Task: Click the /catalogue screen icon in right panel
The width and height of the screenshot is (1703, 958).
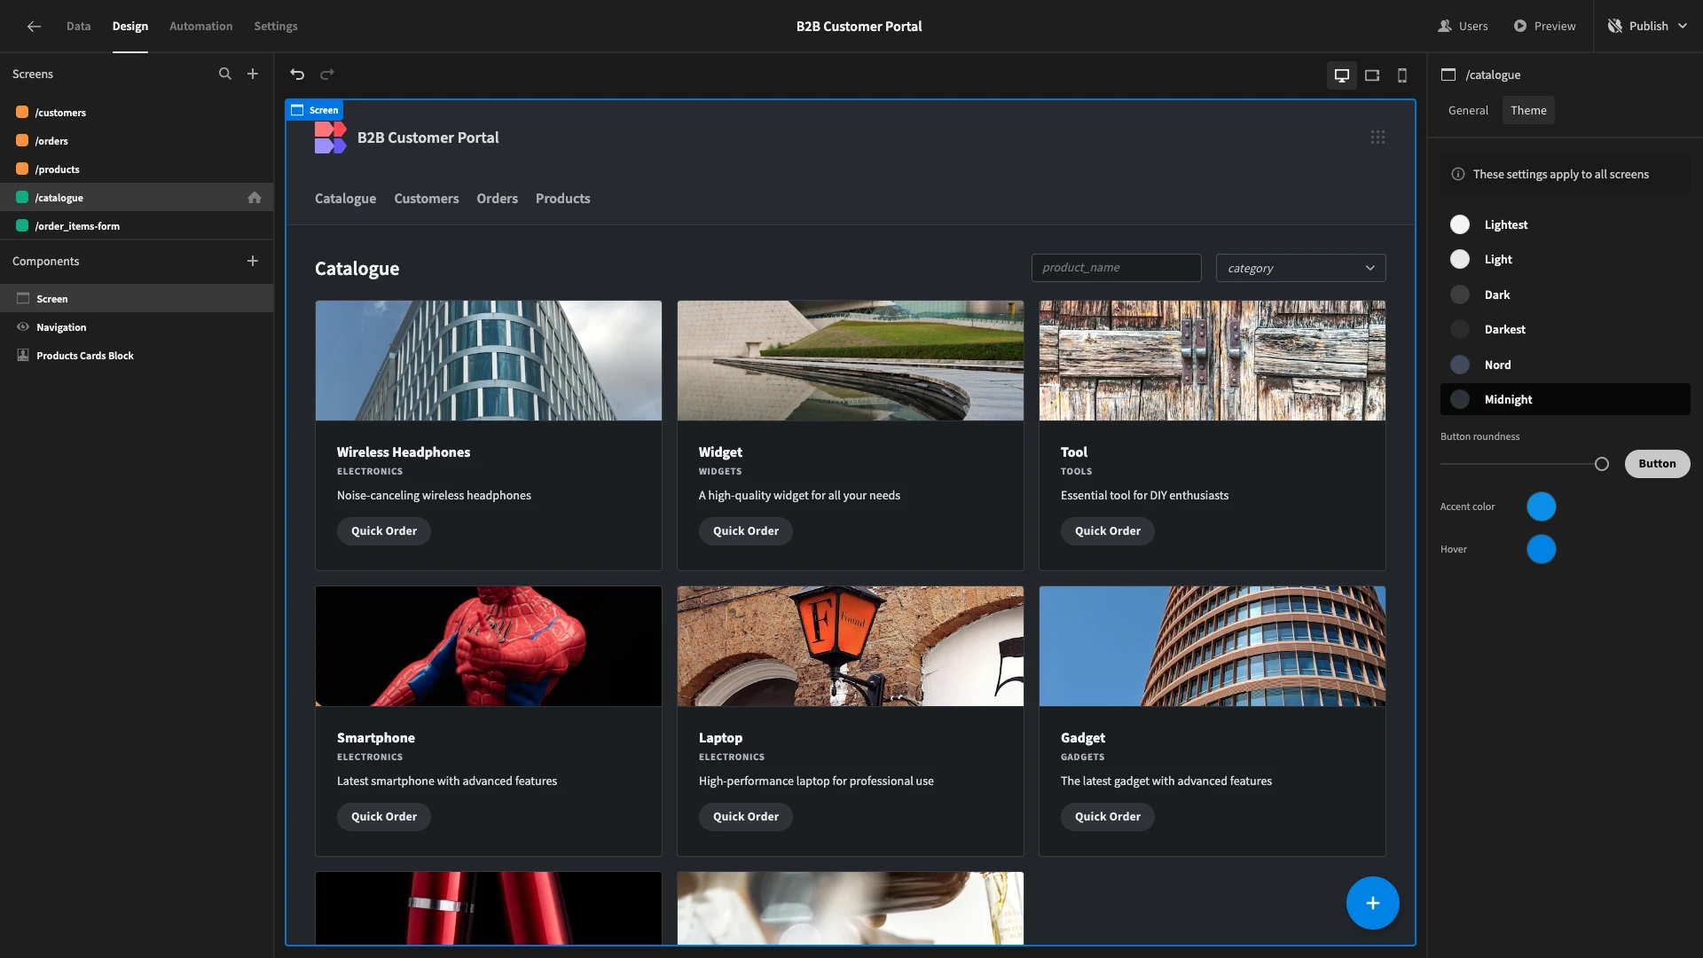Action: pos(1448,75)
